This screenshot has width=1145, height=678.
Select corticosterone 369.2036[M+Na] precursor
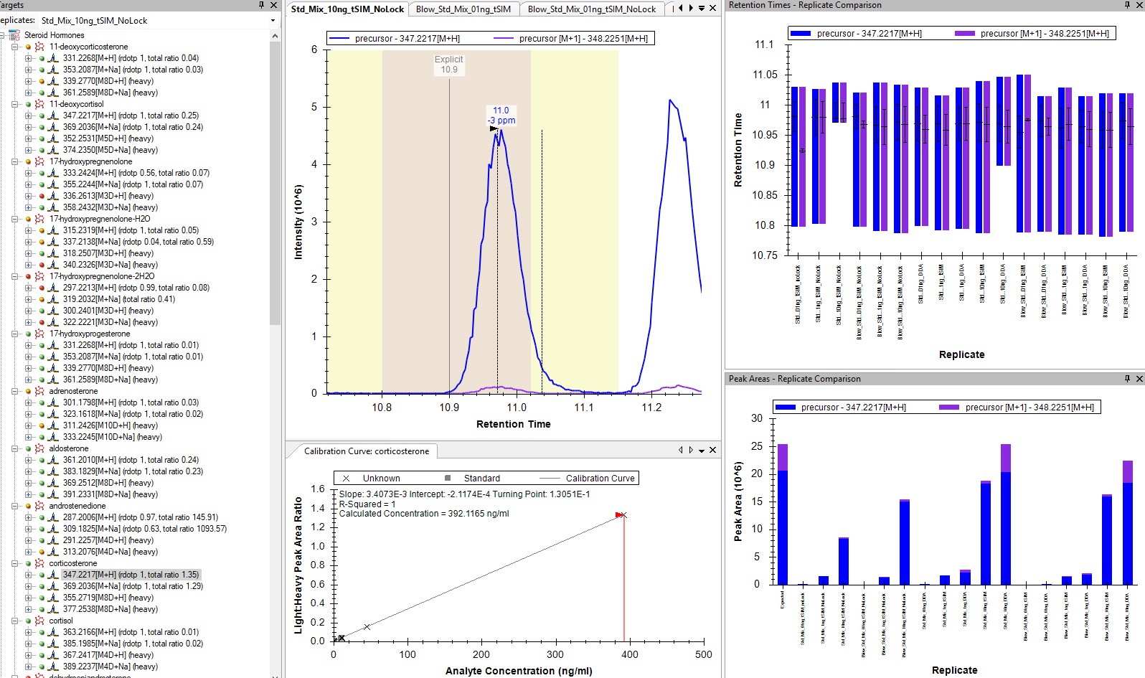[x=132, y=586]
